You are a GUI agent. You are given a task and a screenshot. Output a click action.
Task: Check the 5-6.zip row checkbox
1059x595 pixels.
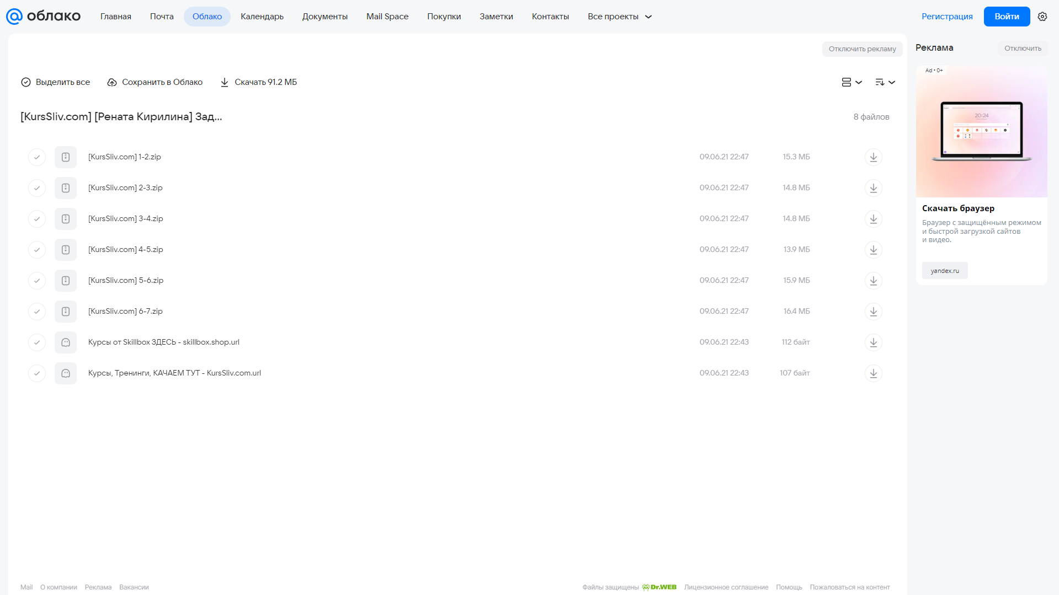point(37,281)
